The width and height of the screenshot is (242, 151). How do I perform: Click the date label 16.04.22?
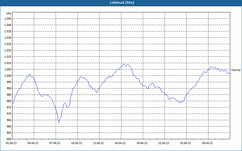[x=120, y=143]
